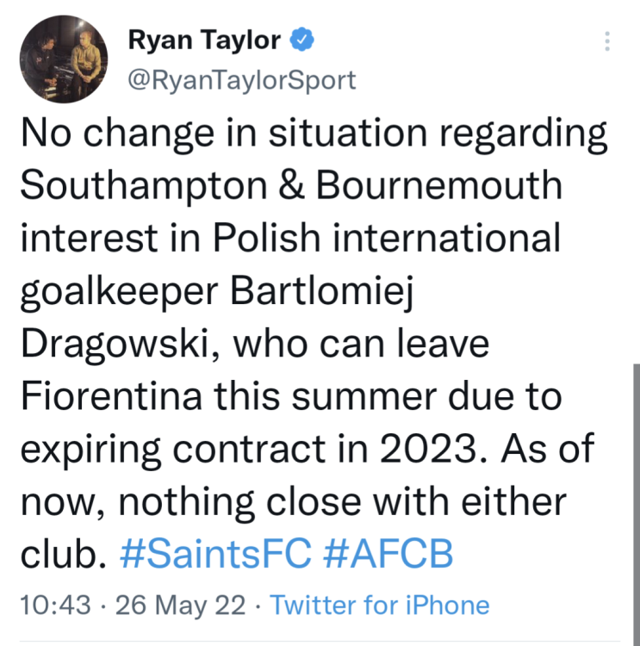Open Ryan Taylor's profile picture
This screenshot has height=646, width=640.
(x=64, y=59)
